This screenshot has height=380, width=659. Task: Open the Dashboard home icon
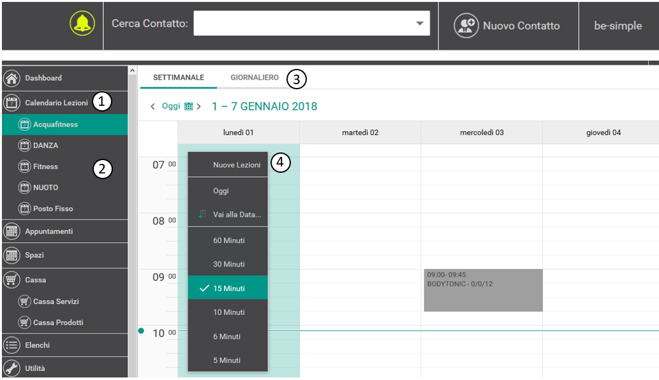[x=11, y=78]
